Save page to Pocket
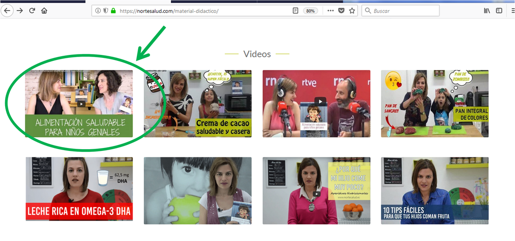The width and height of the screenshot is (515, 241). coord(342,11)
